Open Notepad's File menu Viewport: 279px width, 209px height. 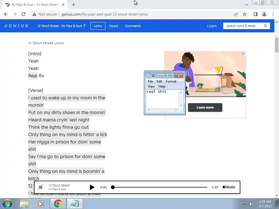(150, 81)
